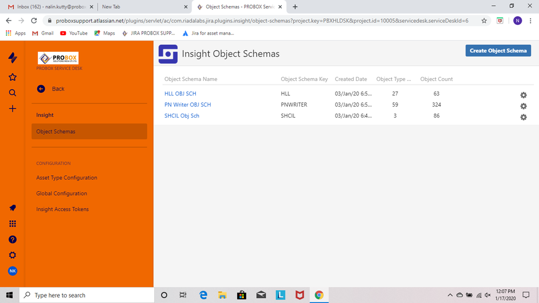Open Chrome three-dot menu

(x=531, y=20)
